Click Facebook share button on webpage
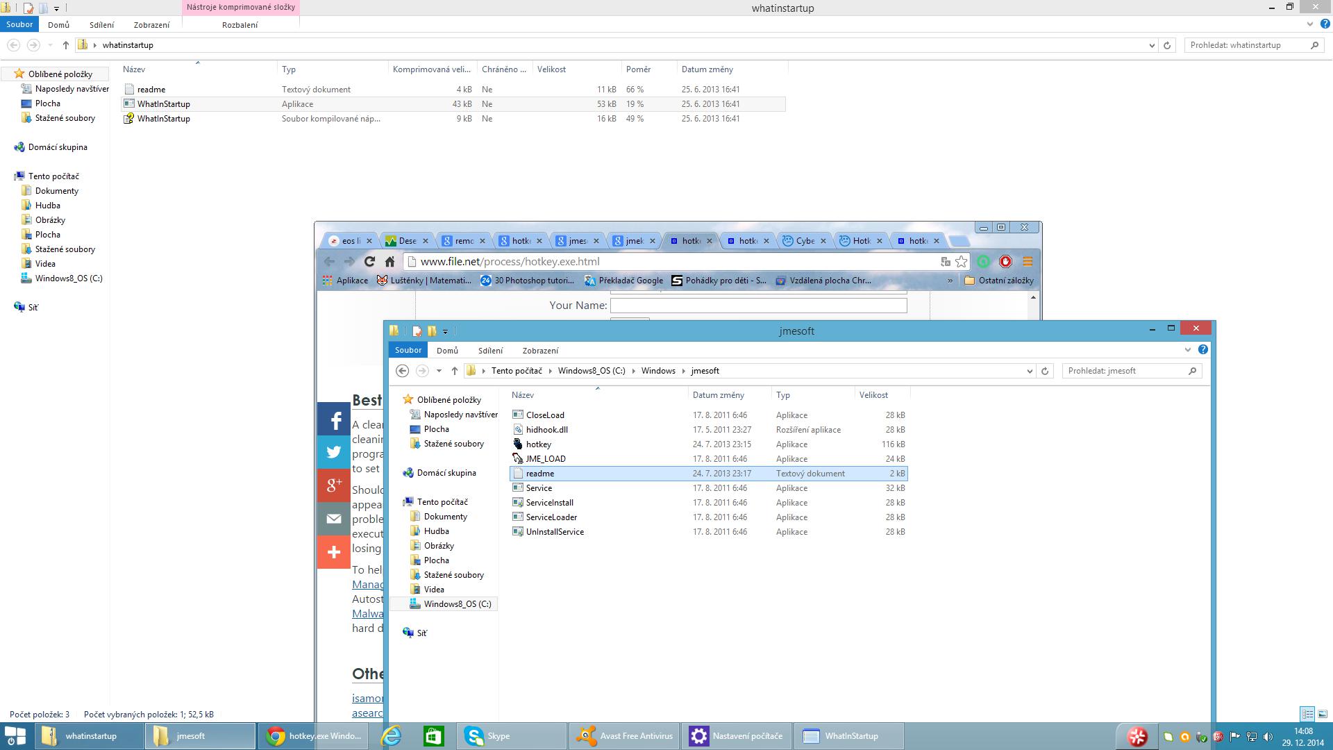Screen dimensions: 1333x750 334,419
